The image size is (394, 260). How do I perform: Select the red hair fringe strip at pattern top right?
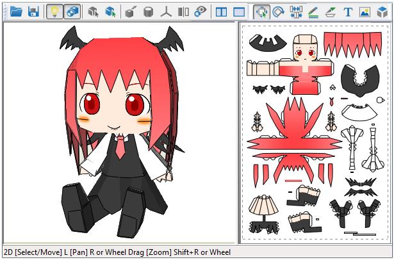(352, 44)
